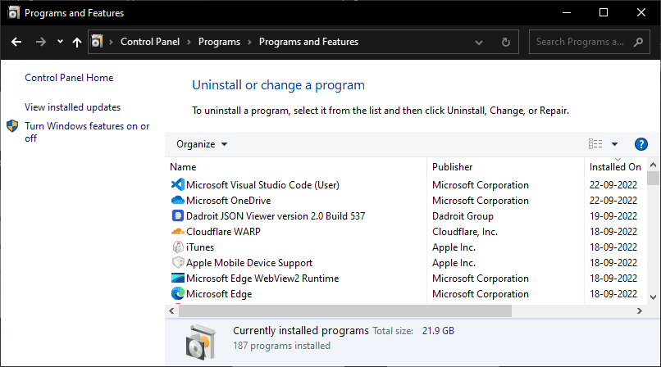The image size is (661, 367).
Task: Click the Dadroit Group publisher cell
Action: click(463, 216)
